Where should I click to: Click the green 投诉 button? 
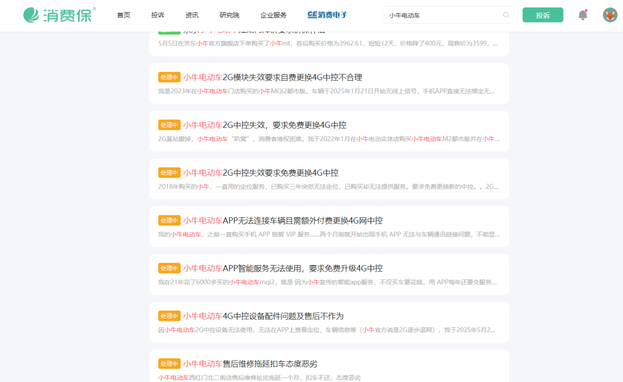542,15
